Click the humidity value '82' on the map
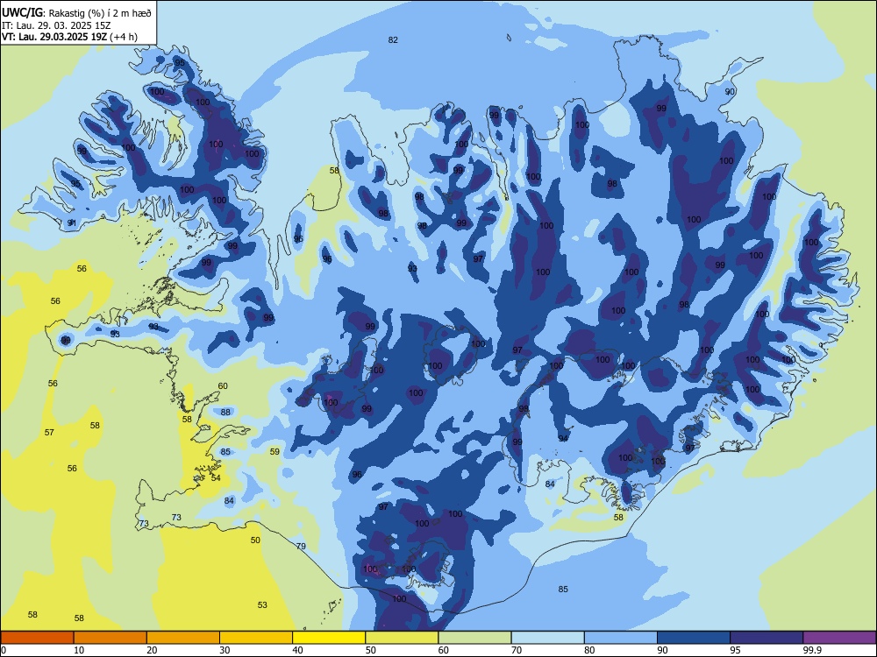 click(x=393, y=39)
